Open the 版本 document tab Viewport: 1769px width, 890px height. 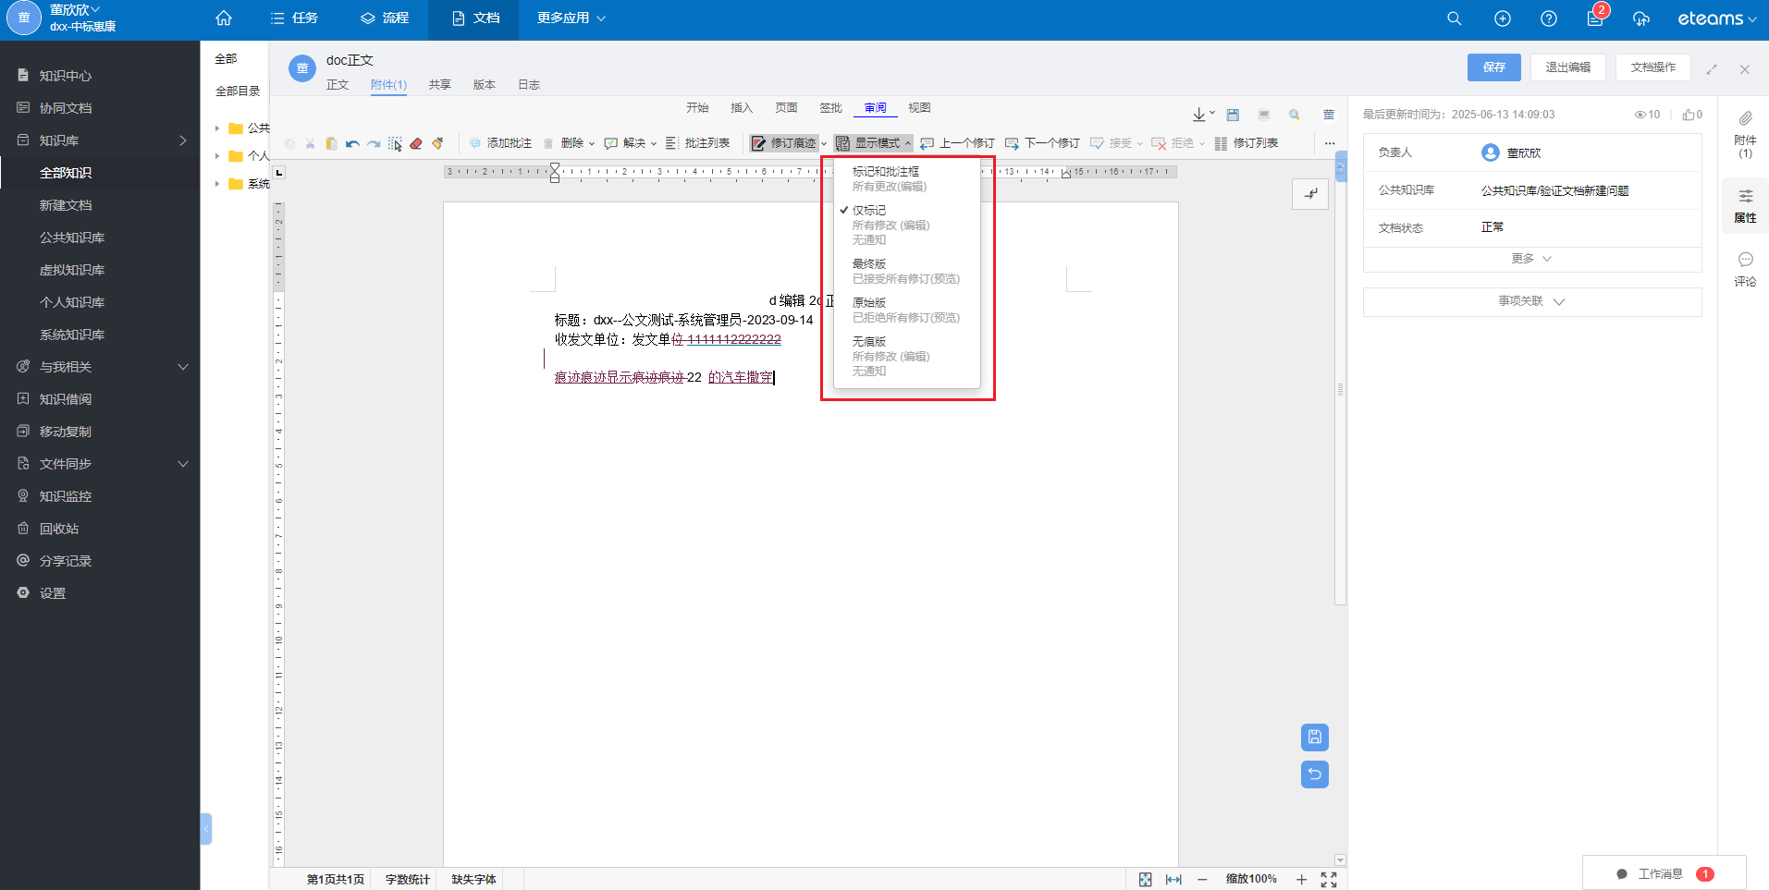point(485,85)
